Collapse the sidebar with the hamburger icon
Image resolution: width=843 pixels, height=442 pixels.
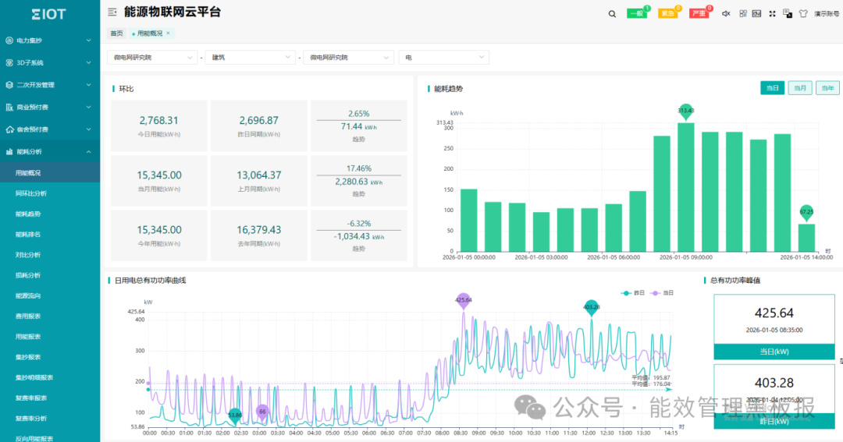(x=112, y=12)
